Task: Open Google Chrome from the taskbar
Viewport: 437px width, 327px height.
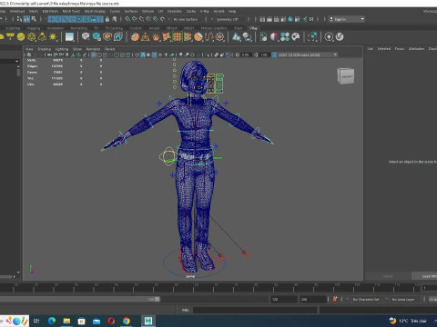Action: point(127,321)
